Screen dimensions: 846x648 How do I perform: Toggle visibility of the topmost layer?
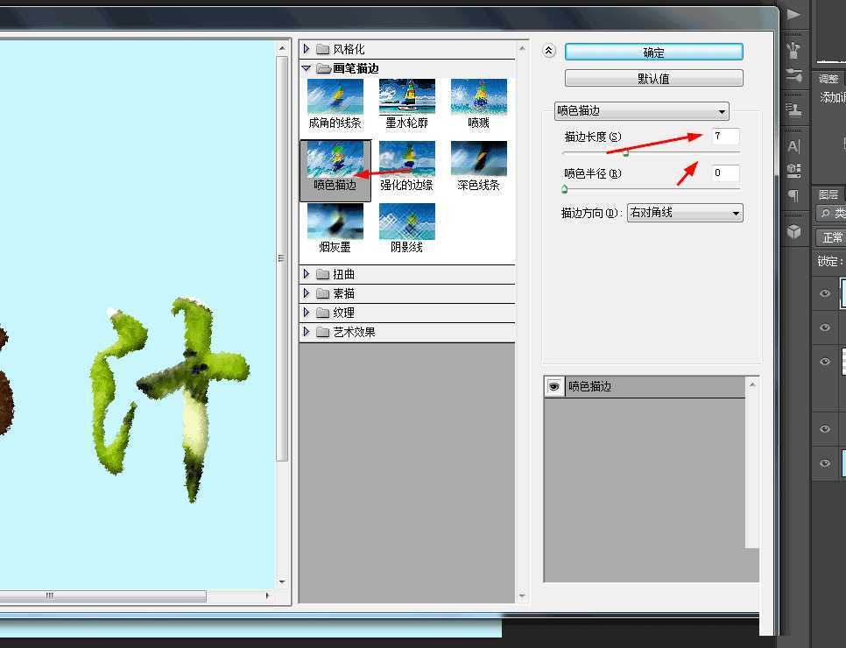coord(824,293)
